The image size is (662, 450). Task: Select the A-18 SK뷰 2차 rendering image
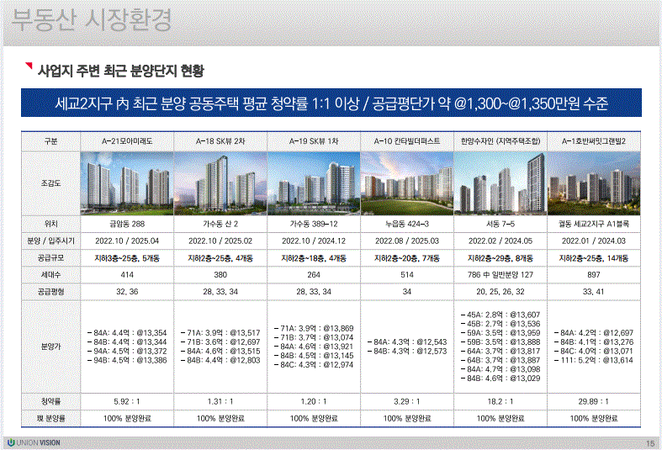pyautogui.click(x=220, y=183)
